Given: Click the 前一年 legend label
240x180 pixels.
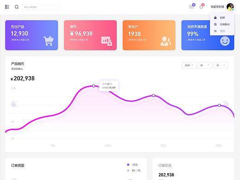Looking at the screenshot, I should (x=136, y=170).
